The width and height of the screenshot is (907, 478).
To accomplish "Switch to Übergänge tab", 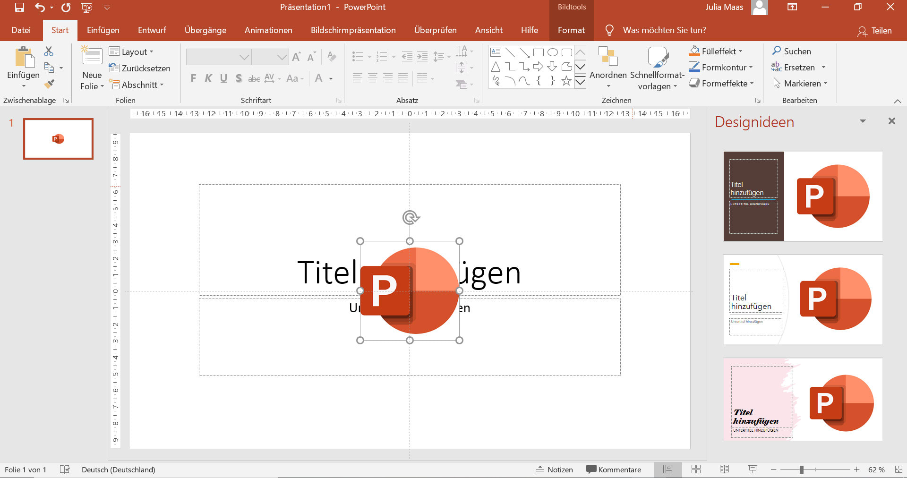I will pos(205,30).
